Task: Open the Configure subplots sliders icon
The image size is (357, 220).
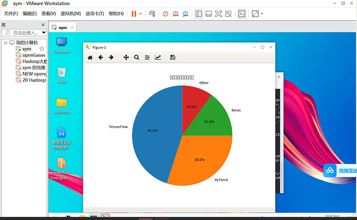Action: 147,57
